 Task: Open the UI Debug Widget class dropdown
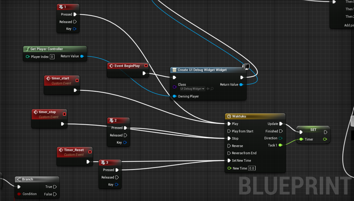coord(192,89)
